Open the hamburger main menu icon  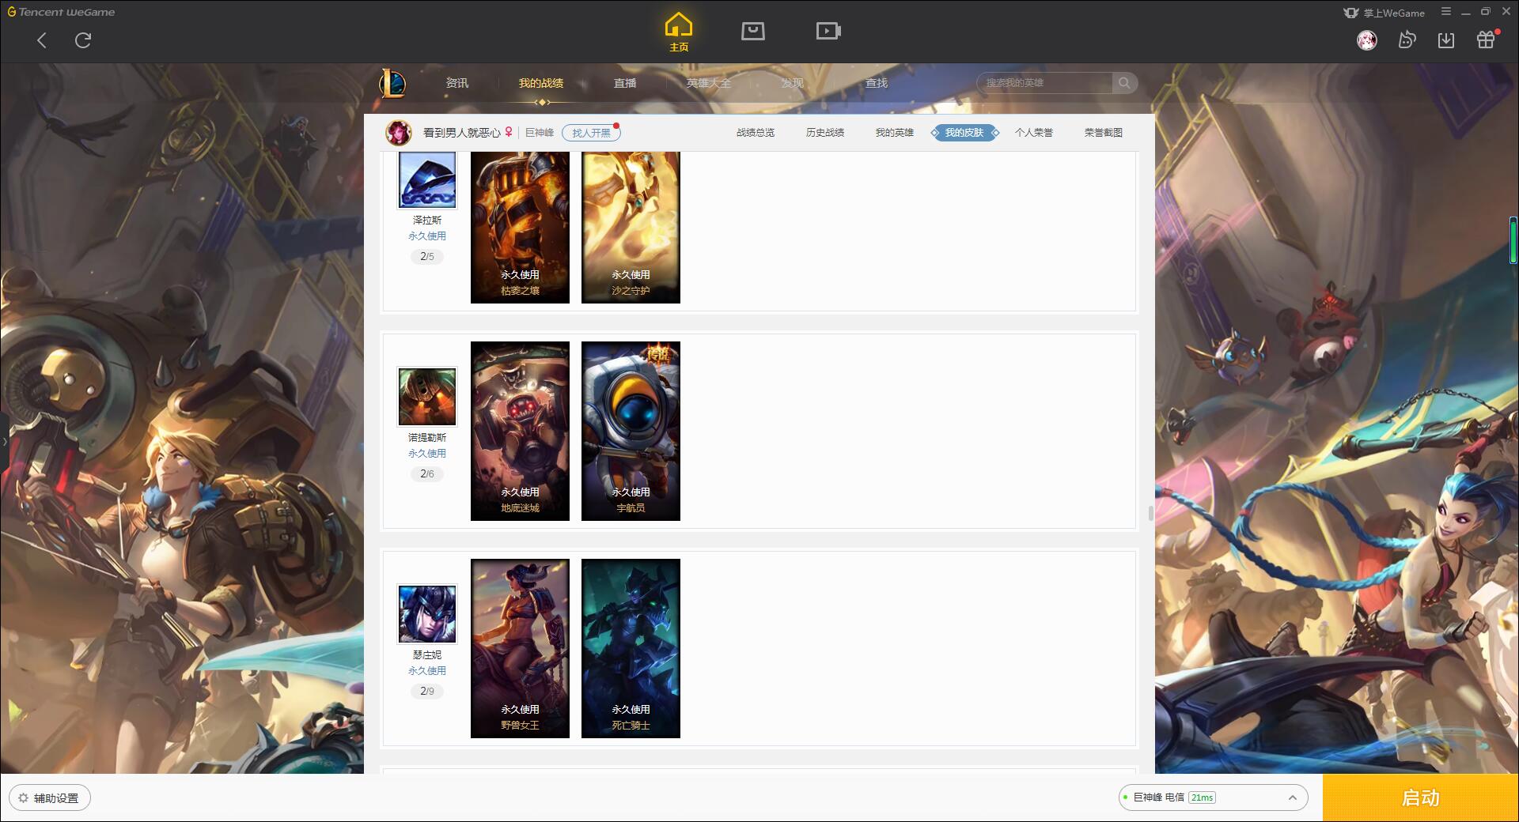1446,12
